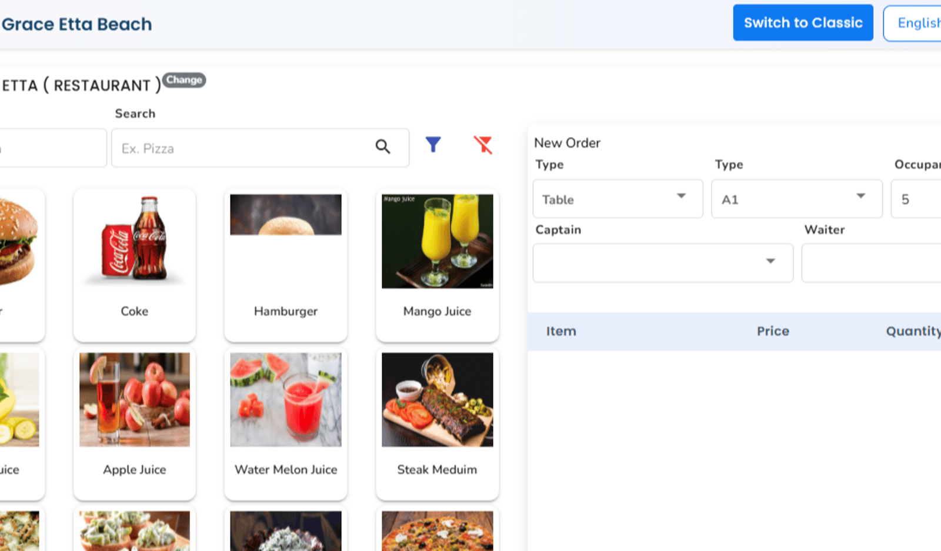Click the Grace Etta Beach title
941x551 pixels.
pyautogui.click(x=76, y=24)
